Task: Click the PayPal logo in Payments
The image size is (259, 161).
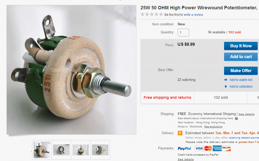Action: 184,148
